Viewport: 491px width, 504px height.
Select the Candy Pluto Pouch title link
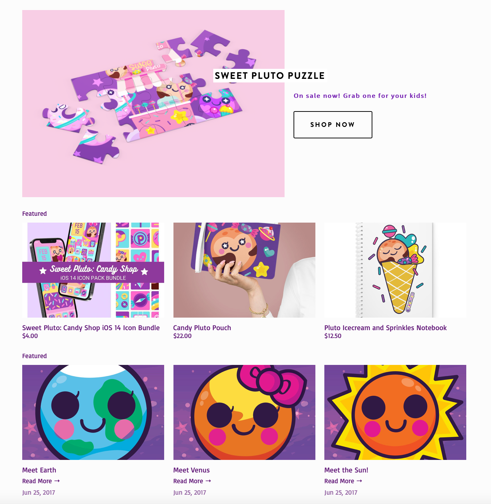[202, 328]
